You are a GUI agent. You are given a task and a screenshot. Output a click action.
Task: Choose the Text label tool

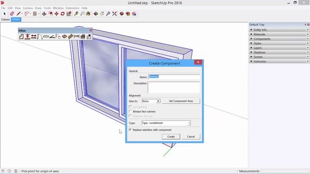point(82,14)
